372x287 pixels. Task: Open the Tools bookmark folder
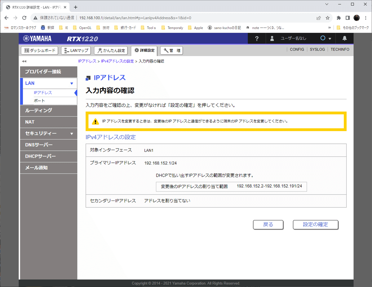click(148, 28)
